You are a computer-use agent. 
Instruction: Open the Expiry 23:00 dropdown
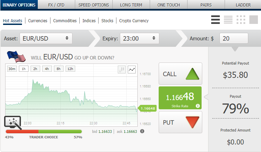pyautogui.click(x=139, y=39)
